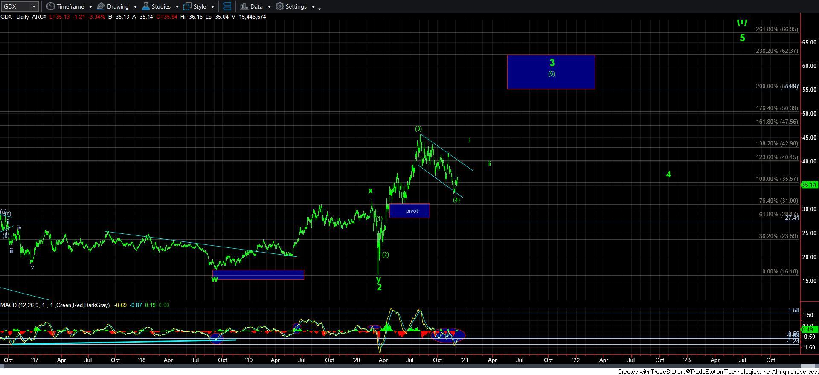Image resolution: width=819 pixels, height=375 pixels.
Task: Click the green 'x' wave label
Action: 370,191
